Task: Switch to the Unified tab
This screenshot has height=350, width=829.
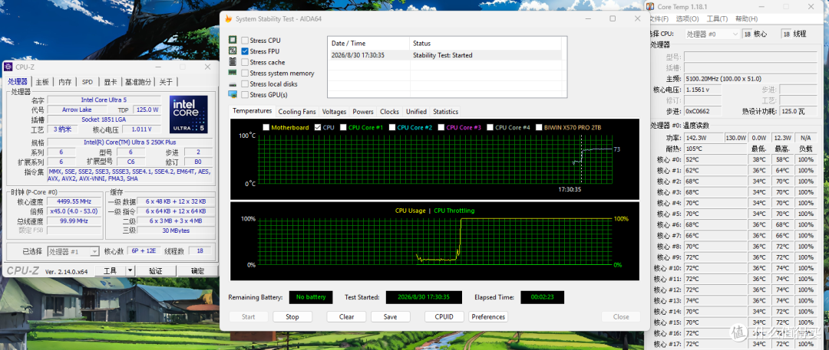Action: [416, 111]
